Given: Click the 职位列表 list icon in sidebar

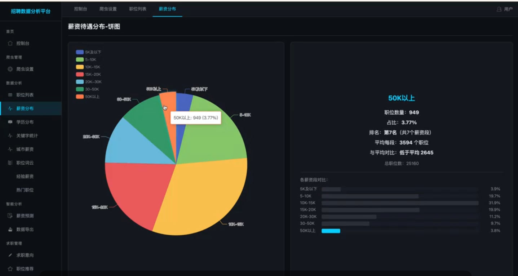Looking at the screenshot, I should (10, 95).
